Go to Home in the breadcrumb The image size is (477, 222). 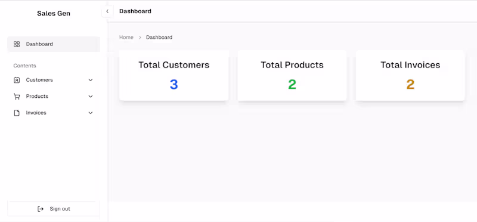[126, 37]
